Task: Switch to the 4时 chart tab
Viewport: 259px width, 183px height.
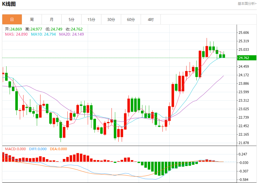Action: coord(151,20)
